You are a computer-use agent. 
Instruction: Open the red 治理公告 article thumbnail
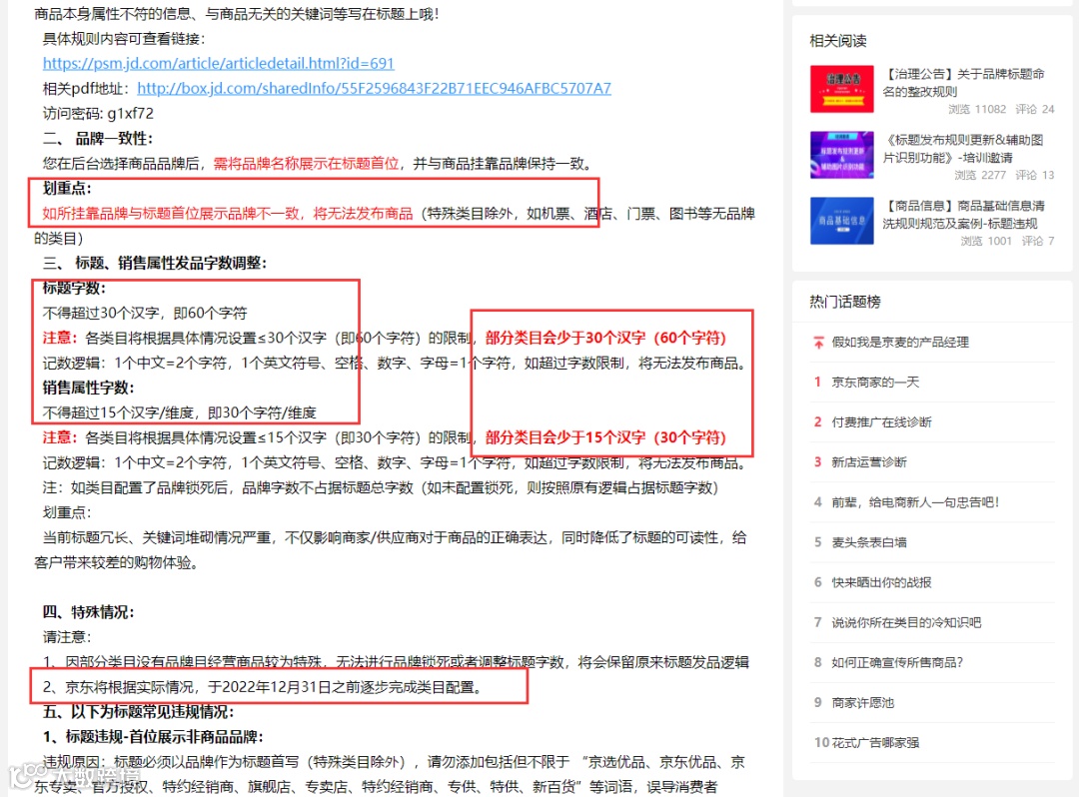point(841,89)
